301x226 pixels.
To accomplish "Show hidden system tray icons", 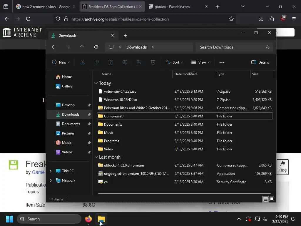I will [x=239, y=219].
